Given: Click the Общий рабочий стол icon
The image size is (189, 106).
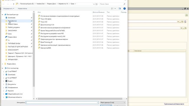Looking at the screenshot, I should (6, 94).
